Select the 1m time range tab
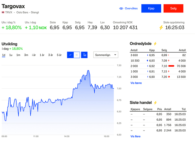This screenshot has height=145, width=195. [18, 55]
